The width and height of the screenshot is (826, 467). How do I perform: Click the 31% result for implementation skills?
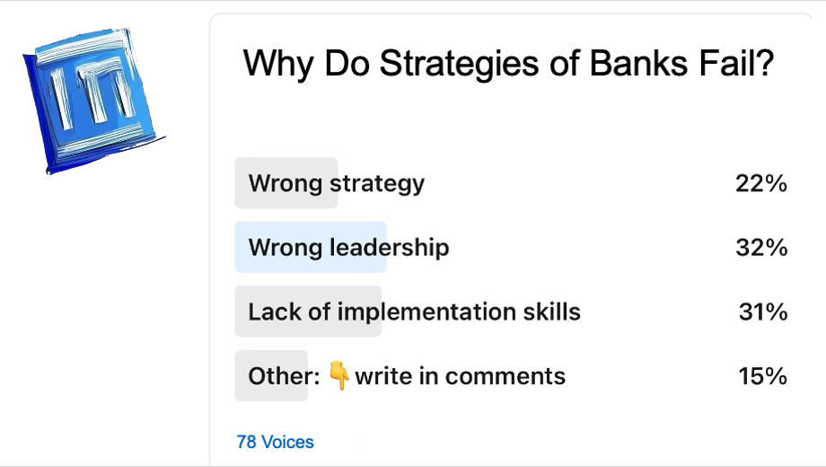coord(763,312)
